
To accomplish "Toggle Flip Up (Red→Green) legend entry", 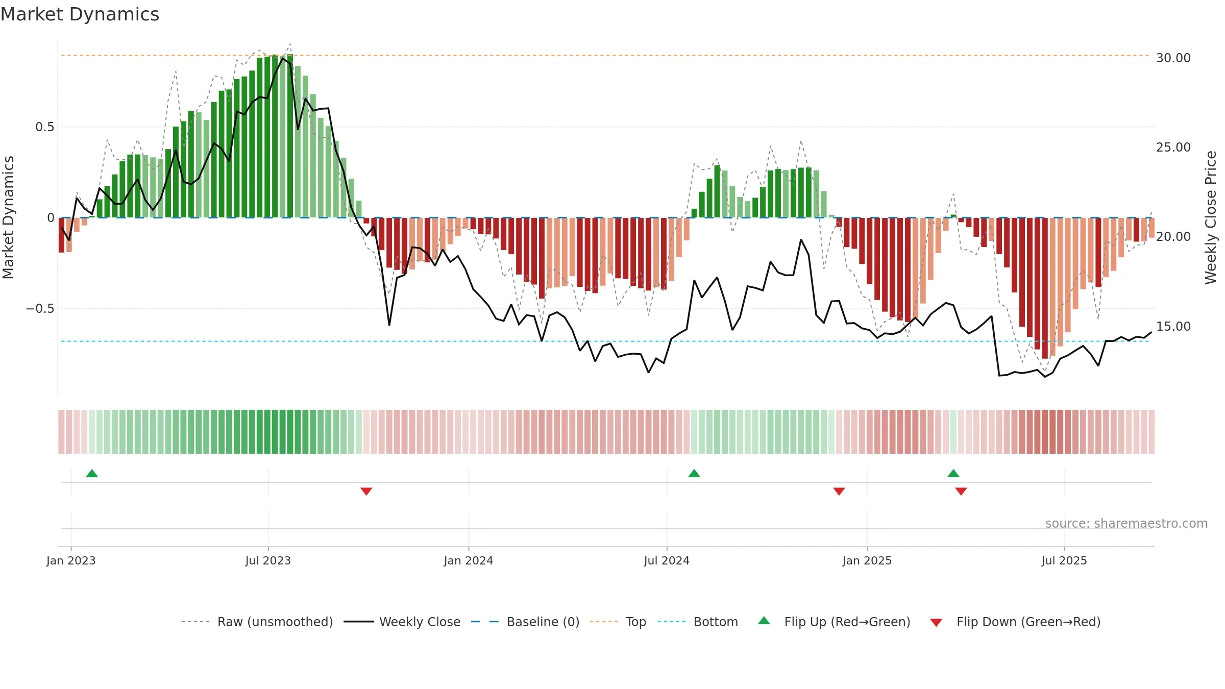I will 834,622.
